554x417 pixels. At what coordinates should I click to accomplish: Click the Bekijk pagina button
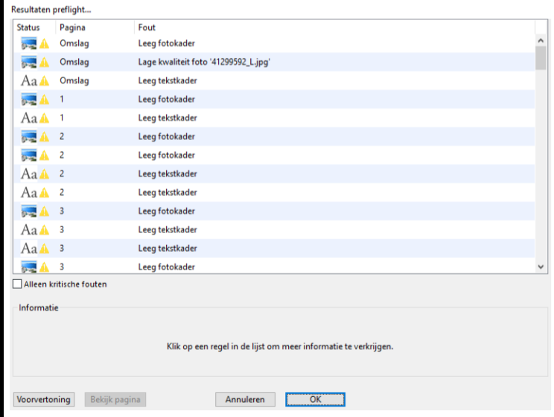click(115, 400)
